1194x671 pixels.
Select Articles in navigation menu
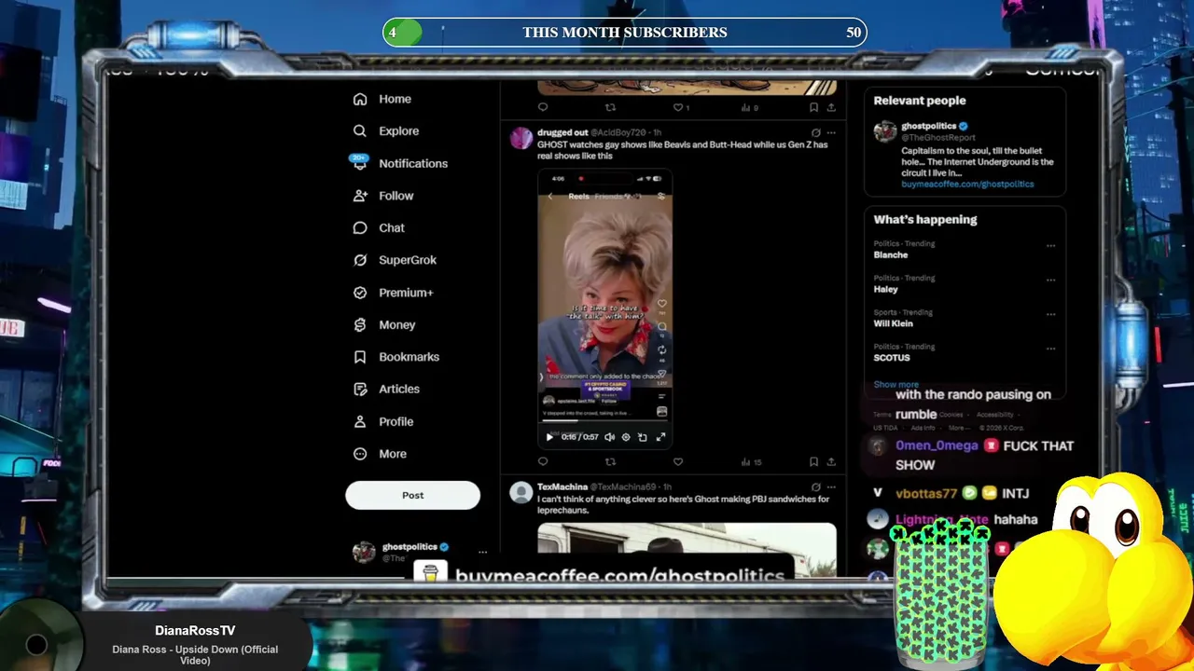click(399, 390)
